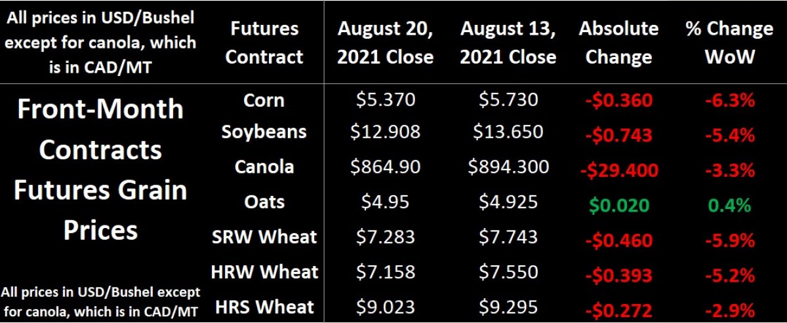The width and height of the screenshot is (787, 323).
Task: Select the Absolute Change column header
Action: pyautogui.click(x=618, y=43)
